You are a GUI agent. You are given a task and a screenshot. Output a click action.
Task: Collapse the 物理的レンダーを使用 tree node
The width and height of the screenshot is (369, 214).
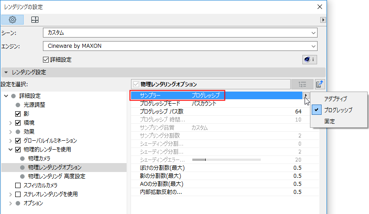click(x=10, y=150)
